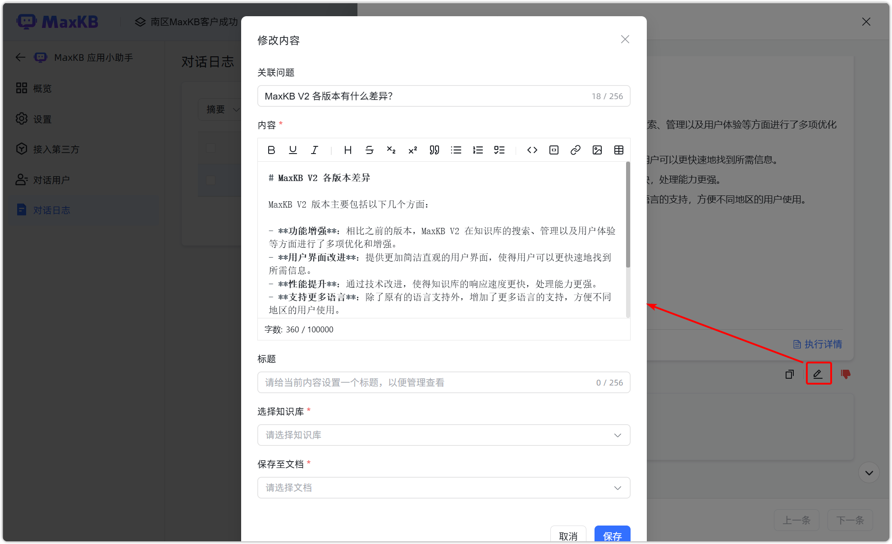Check the second row checkbox behind the dialog
Image resolution: width=892 pixels, height=544 pixels.
pyautogui.click(x=210, y=180)
